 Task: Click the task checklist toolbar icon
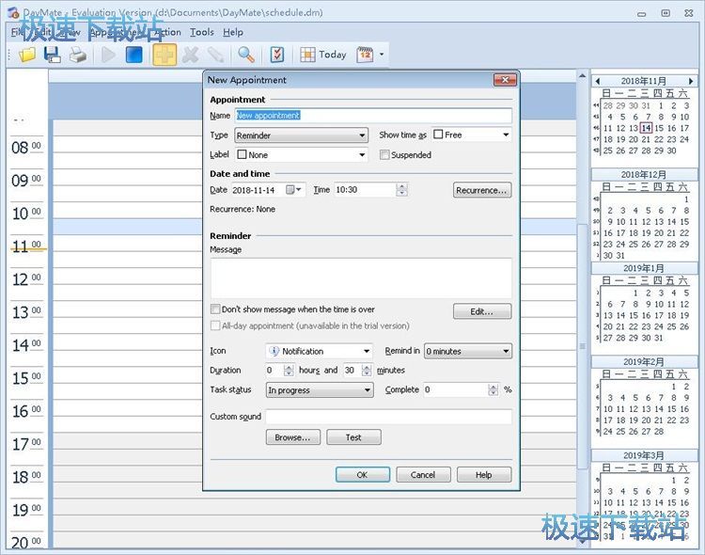click(277, 55)
